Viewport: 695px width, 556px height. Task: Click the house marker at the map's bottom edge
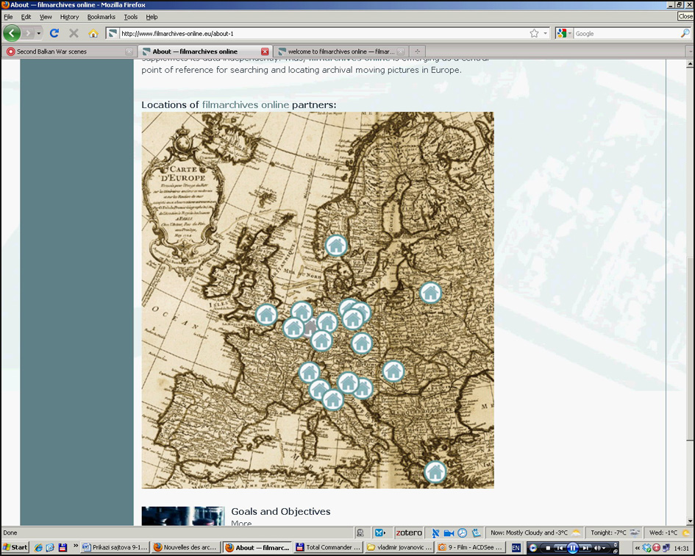coord(435,471)
